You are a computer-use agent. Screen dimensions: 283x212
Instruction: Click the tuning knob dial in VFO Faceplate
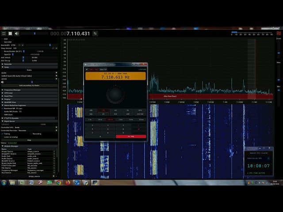click(x=115, y=94)
